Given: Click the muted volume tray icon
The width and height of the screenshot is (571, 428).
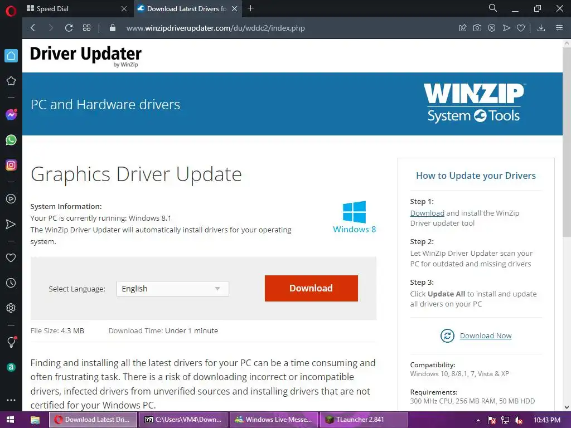Looking at the screenshot, I should (519, 420).
